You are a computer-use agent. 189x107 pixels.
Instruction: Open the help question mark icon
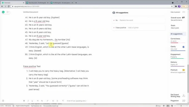coord(3,101)
